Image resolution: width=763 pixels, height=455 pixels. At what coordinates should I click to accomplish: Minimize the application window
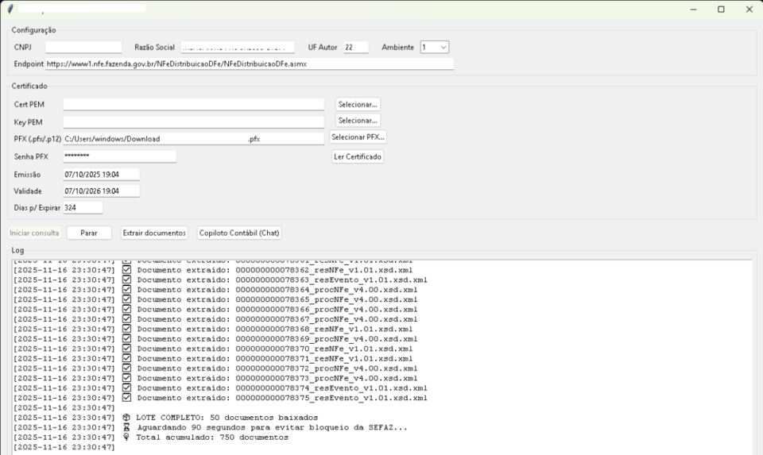(693, 10)
